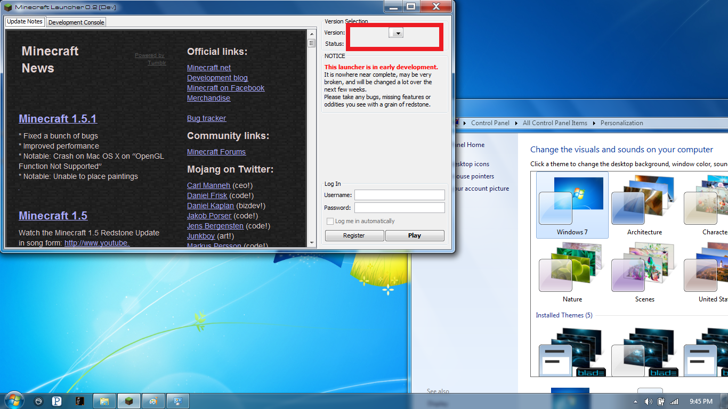728x409 pixels.
Task: Click the dark portrait icon on taskbar
Action: coord(79,401)
